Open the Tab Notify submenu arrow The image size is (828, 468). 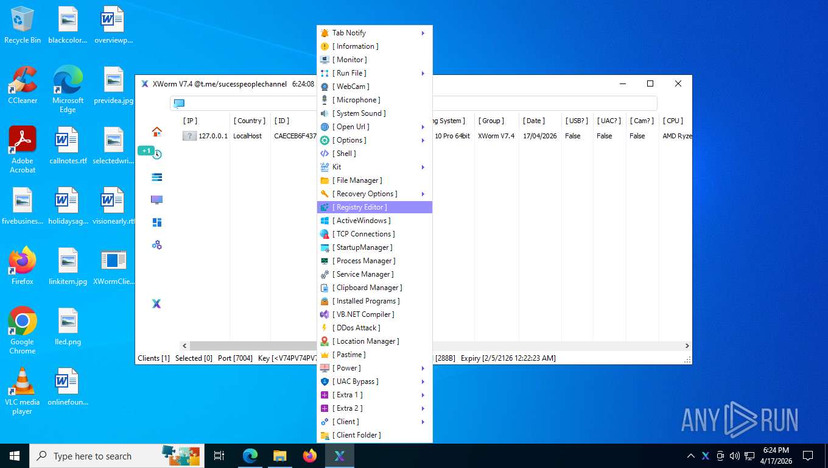tap(423, 33)
